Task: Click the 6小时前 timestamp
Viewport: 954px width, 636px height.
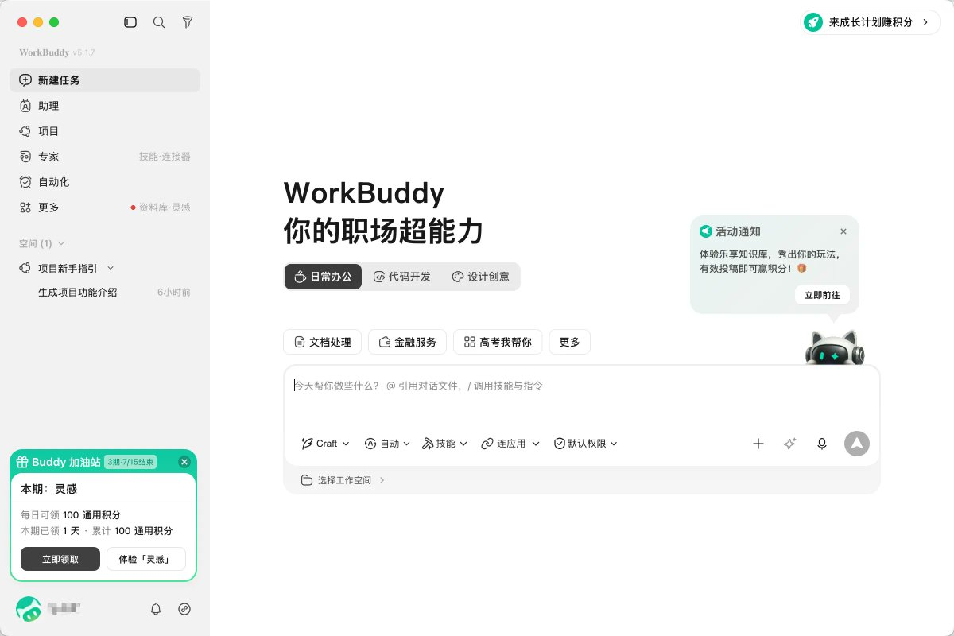Action: (x=174, y=293)
